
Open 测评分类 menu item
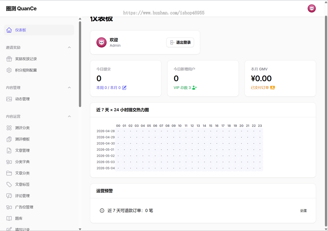point(39,128)
